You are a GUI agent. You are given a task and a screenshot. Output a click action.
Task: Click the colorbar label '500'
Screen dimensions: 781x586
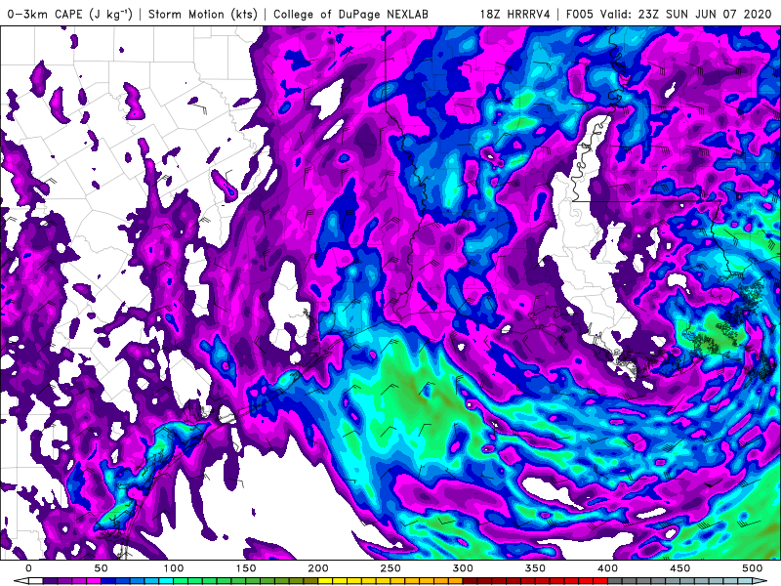(x=752, y=568)
